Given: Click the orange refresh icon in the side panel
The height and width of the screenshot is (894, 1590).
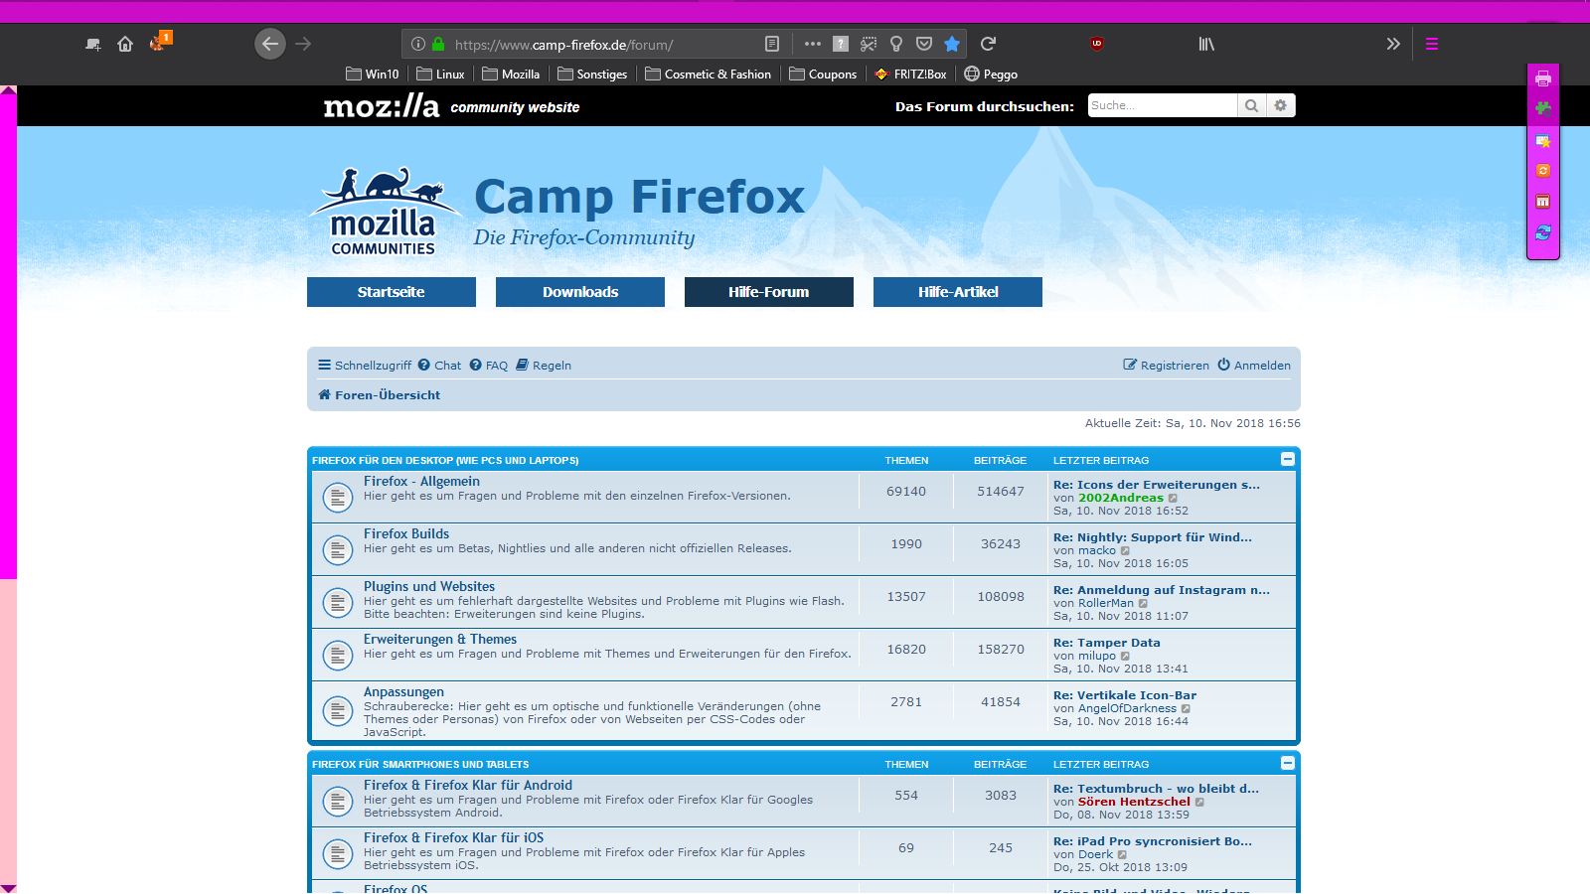Looking at the screenshot, I should (1543, 171).
